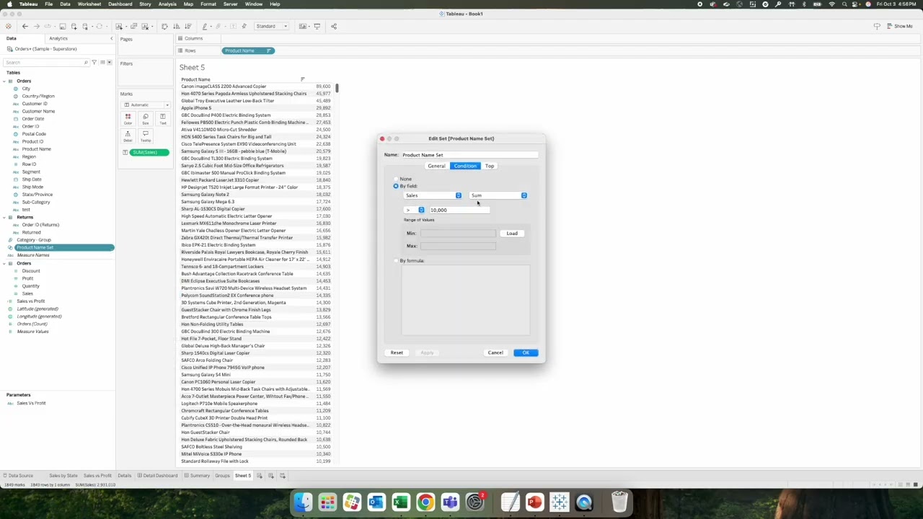Open the Automatic mark type dropdown

[146, 105]
